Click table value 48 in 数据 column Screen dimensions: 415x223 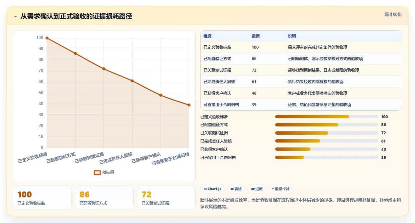(x=254, y=93)
